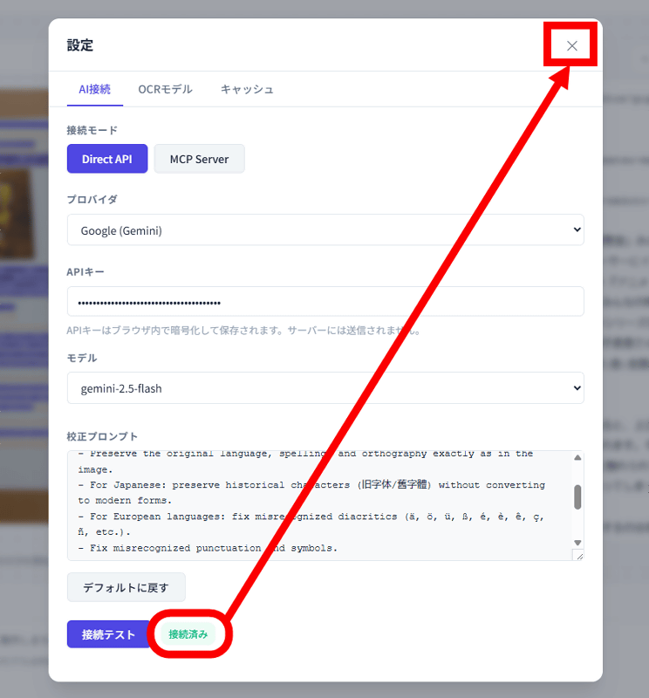Screen dimensions: 649x698
Task: Go to the キャッシュ tab
Action: [247, 90]
